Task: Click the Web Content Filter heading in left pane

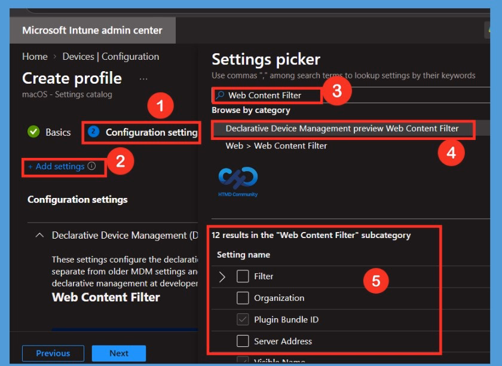Action: 106,297
